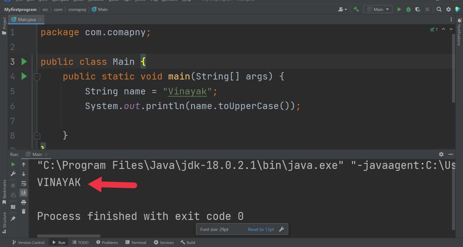This screenshot has width=463, height=247.
Task: Click the Main class breadcrumb
Action: pyautogui.click(x=100, y=9)
